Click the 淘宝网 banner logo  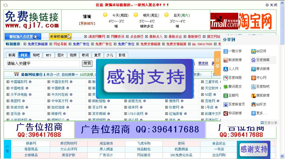(x=255, y=21)
